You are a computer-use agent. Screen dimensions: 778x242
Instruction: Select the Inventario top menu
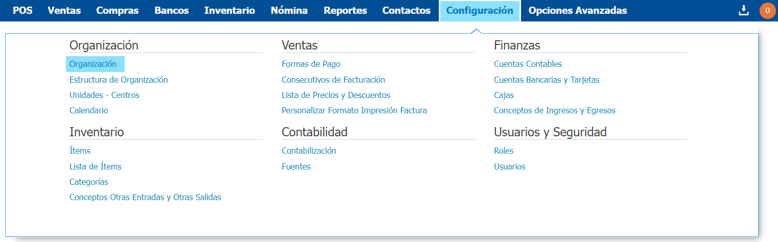coord(229,10)
